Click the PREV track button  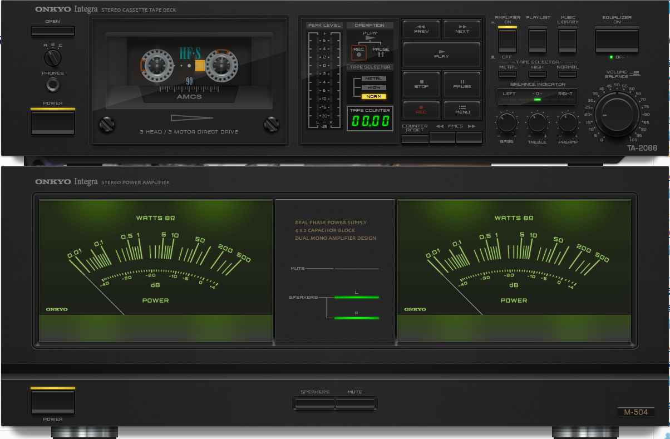click(421, 29)
